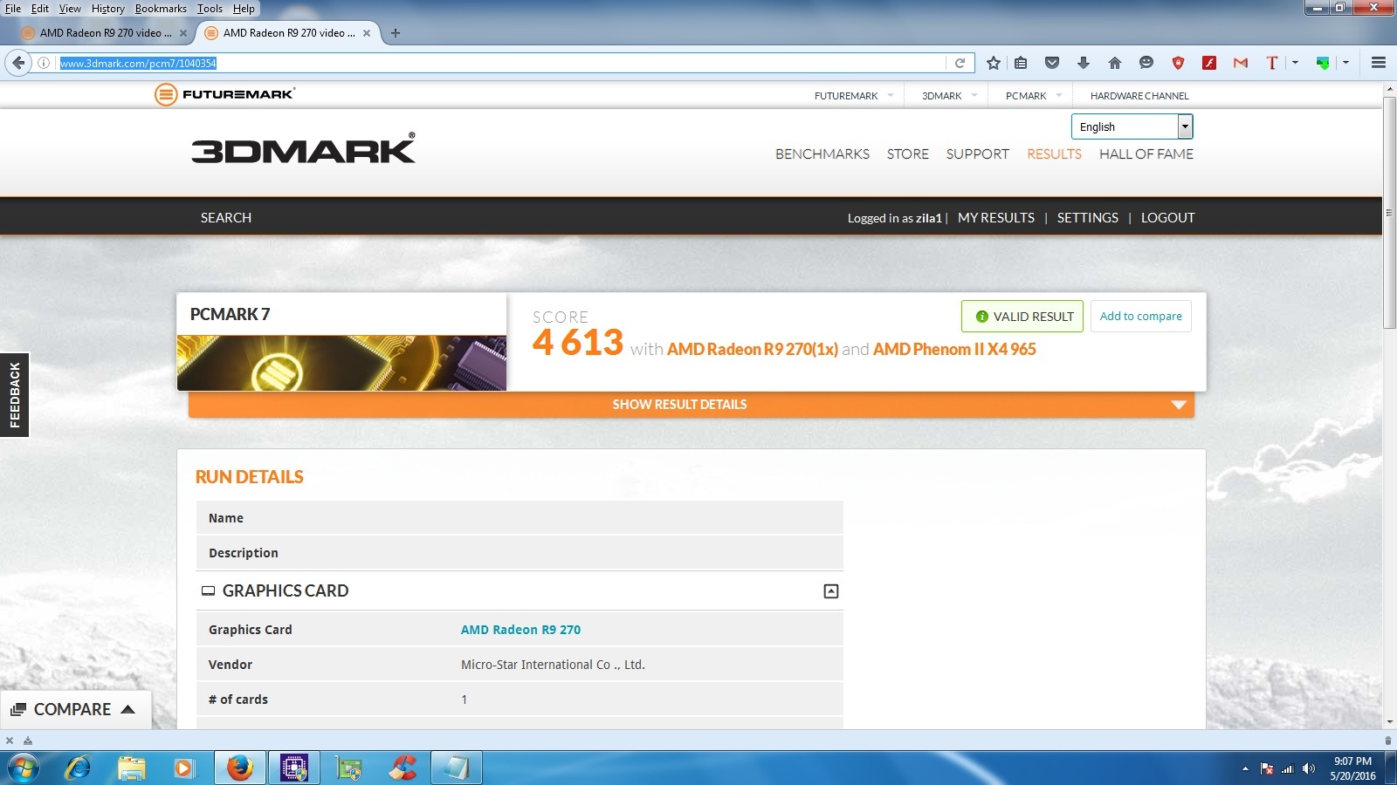1397x785 pixels.
Task: Reload the page with the refresh icon
Action: point(960,63)
